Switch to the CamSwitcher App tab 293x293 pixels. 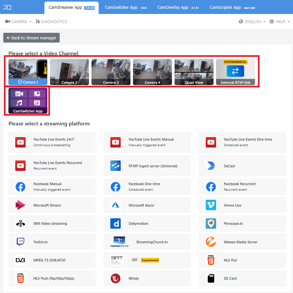pos(125,8)
